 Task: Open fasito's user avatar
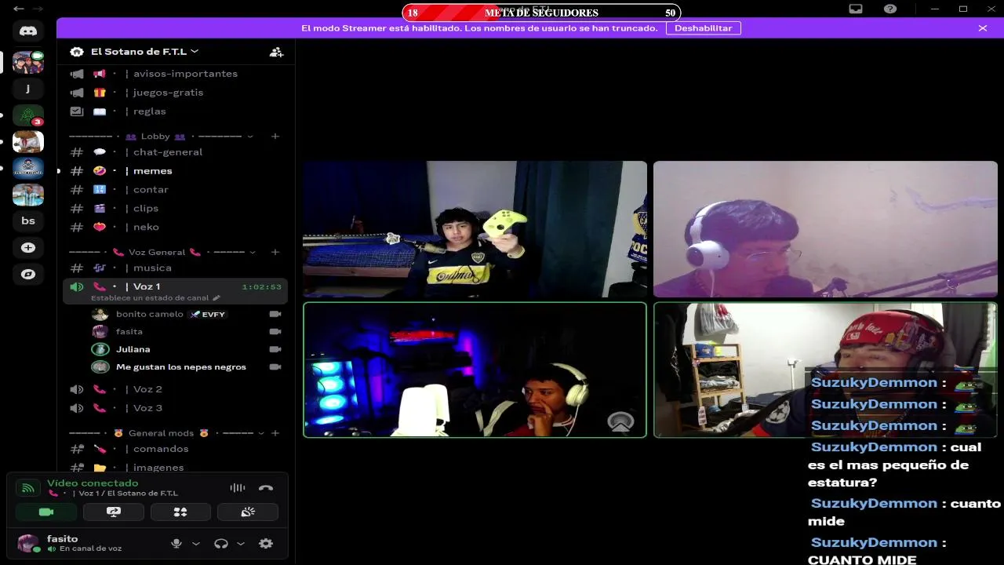click(x=28, y=543)
